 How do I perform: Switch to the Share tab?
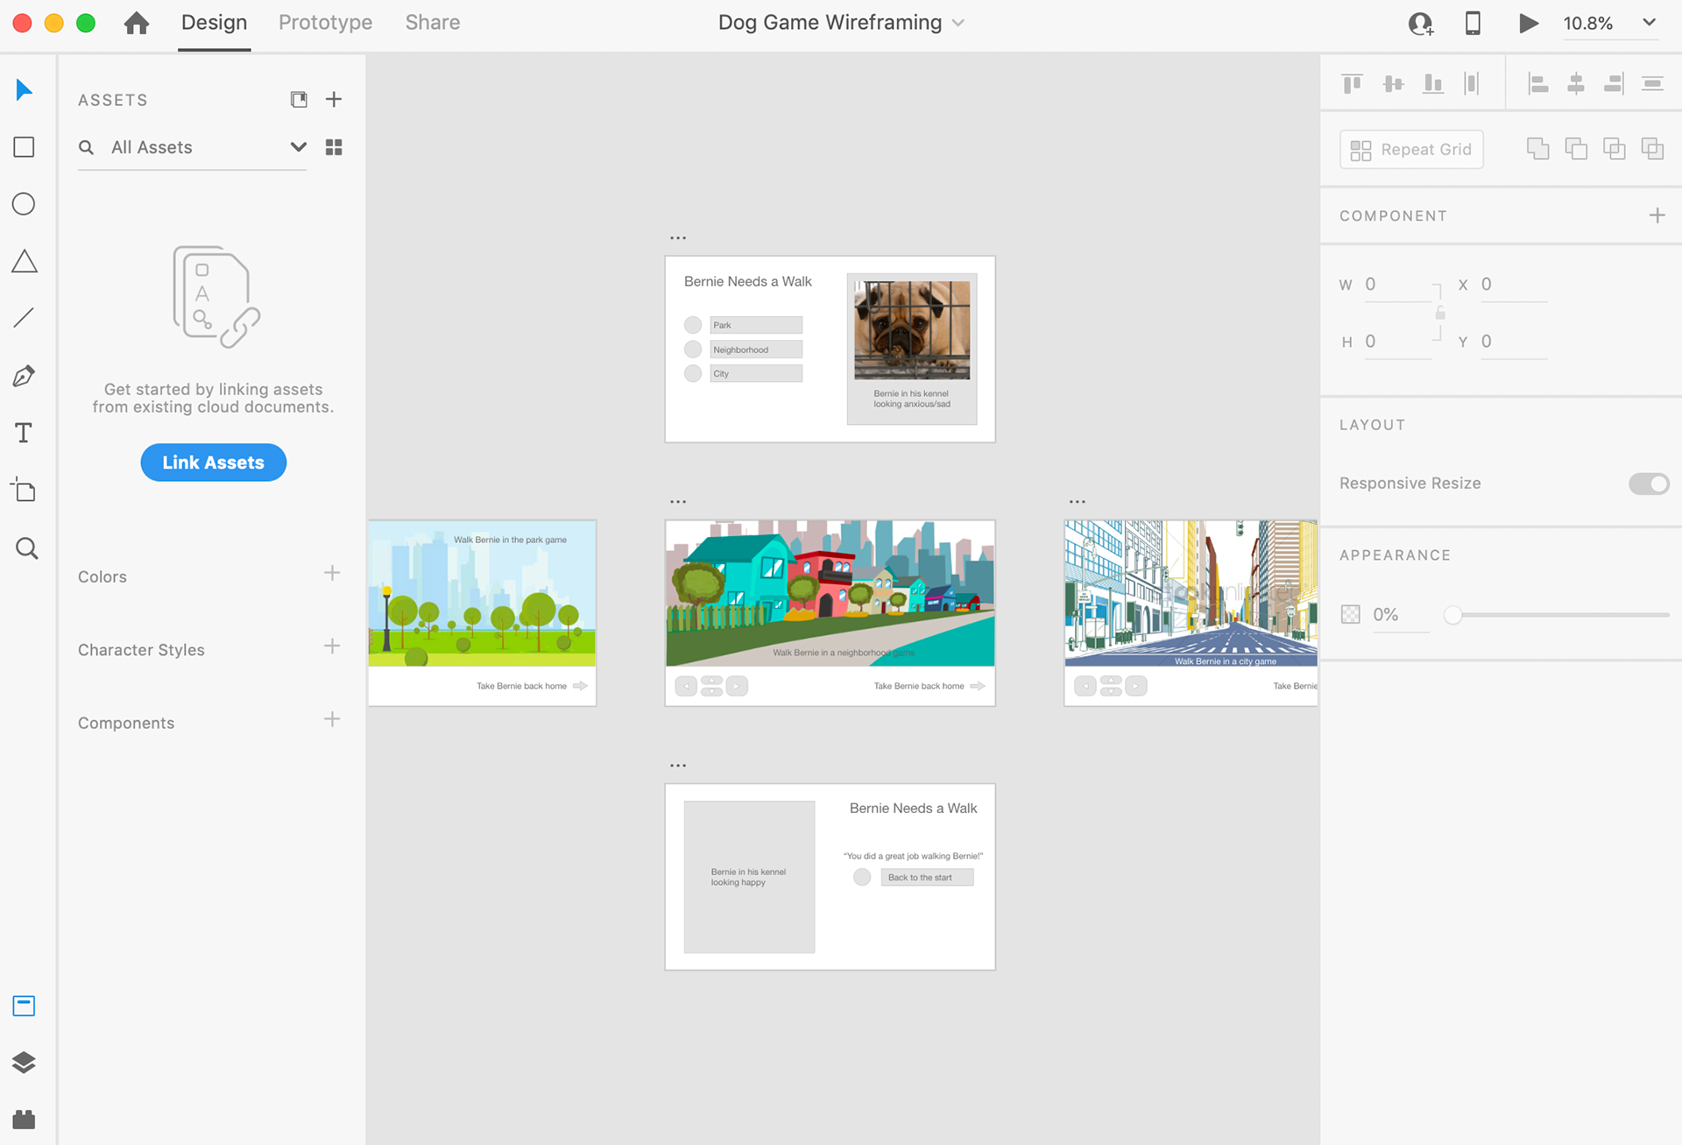pos(433,23)
